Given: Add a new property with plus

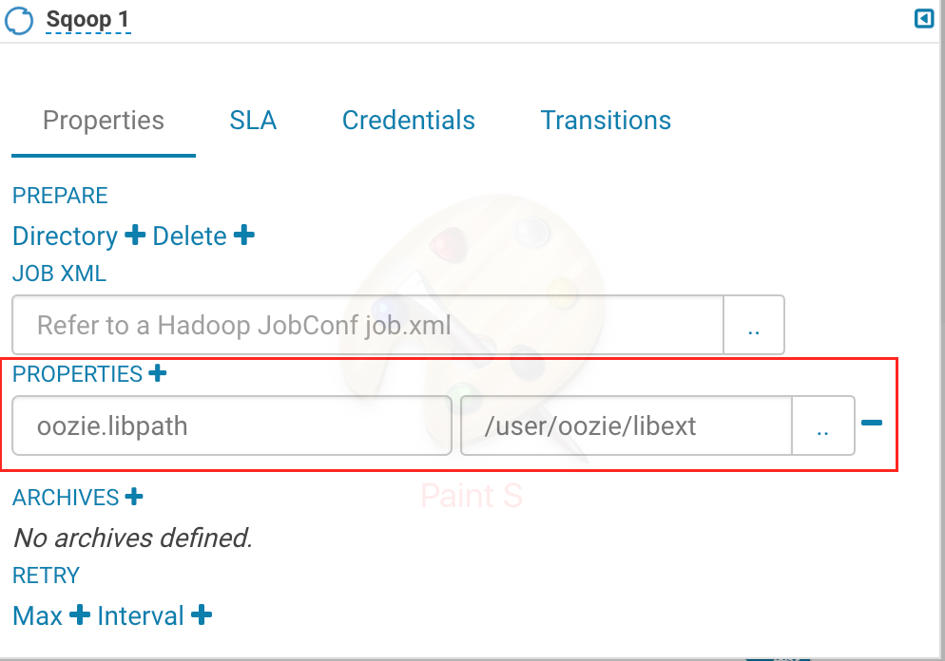Looking at the screenshot, I should coord(158,373).
